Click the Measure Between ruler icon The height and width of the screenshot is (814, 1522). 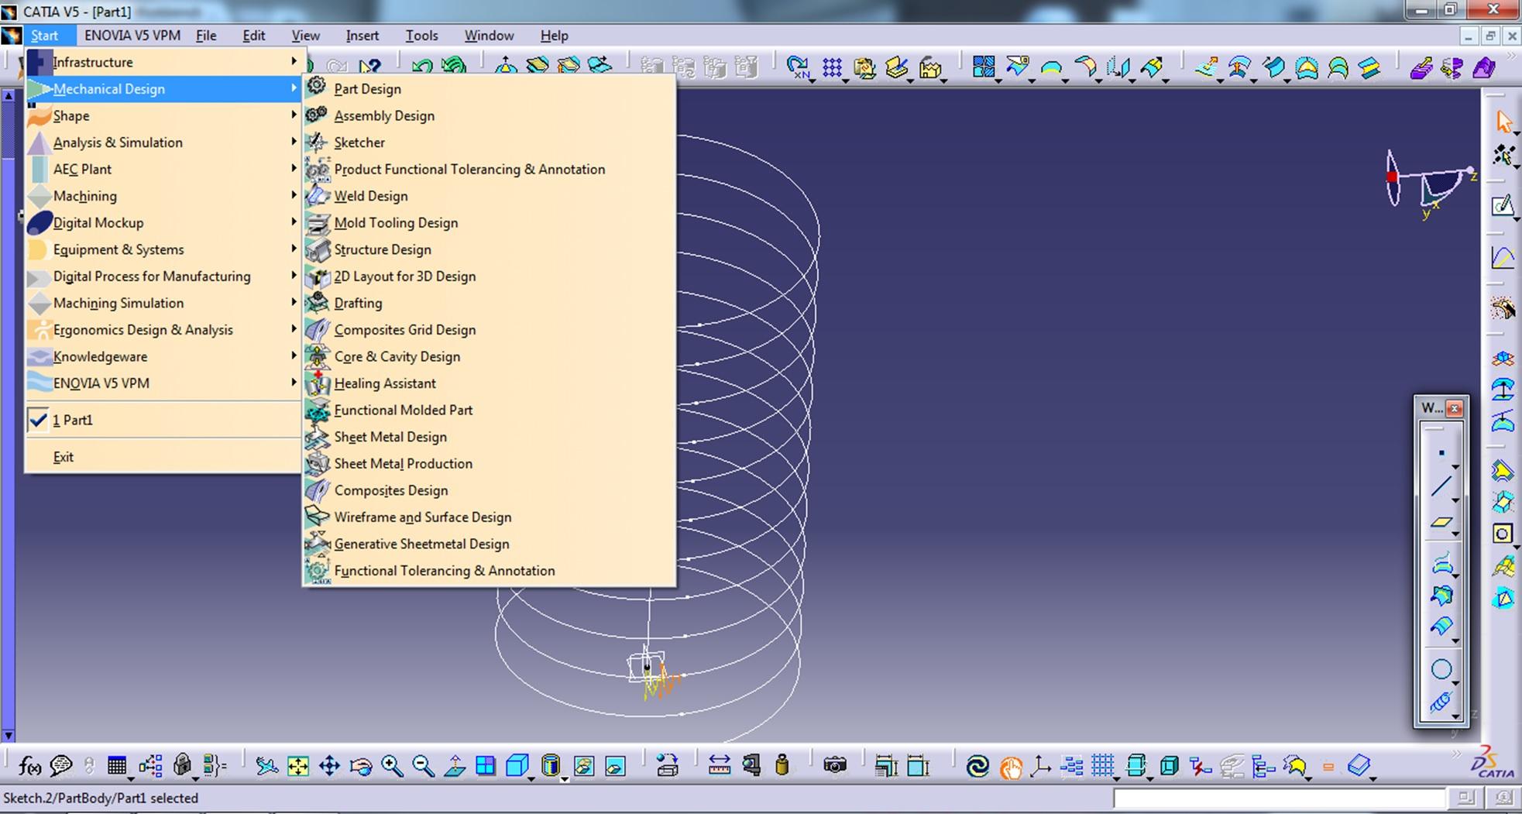(719, 767)
